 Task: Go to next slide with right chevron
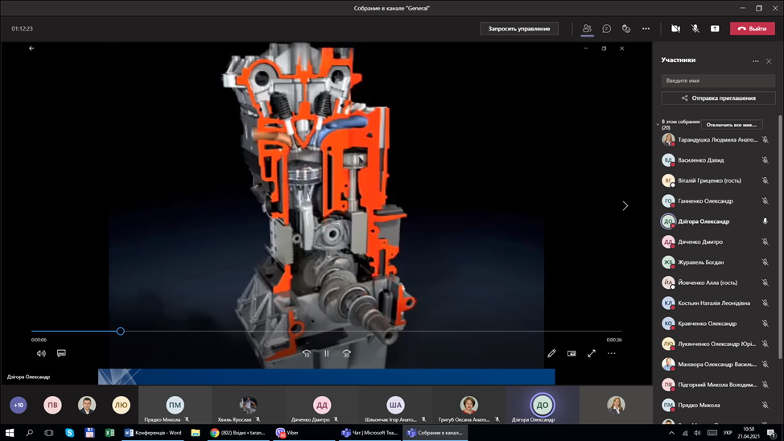tap(625, 205)
